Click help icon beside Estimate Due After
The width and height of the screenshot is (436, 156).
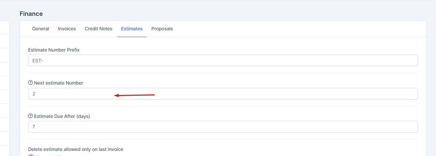coord(30,116)
